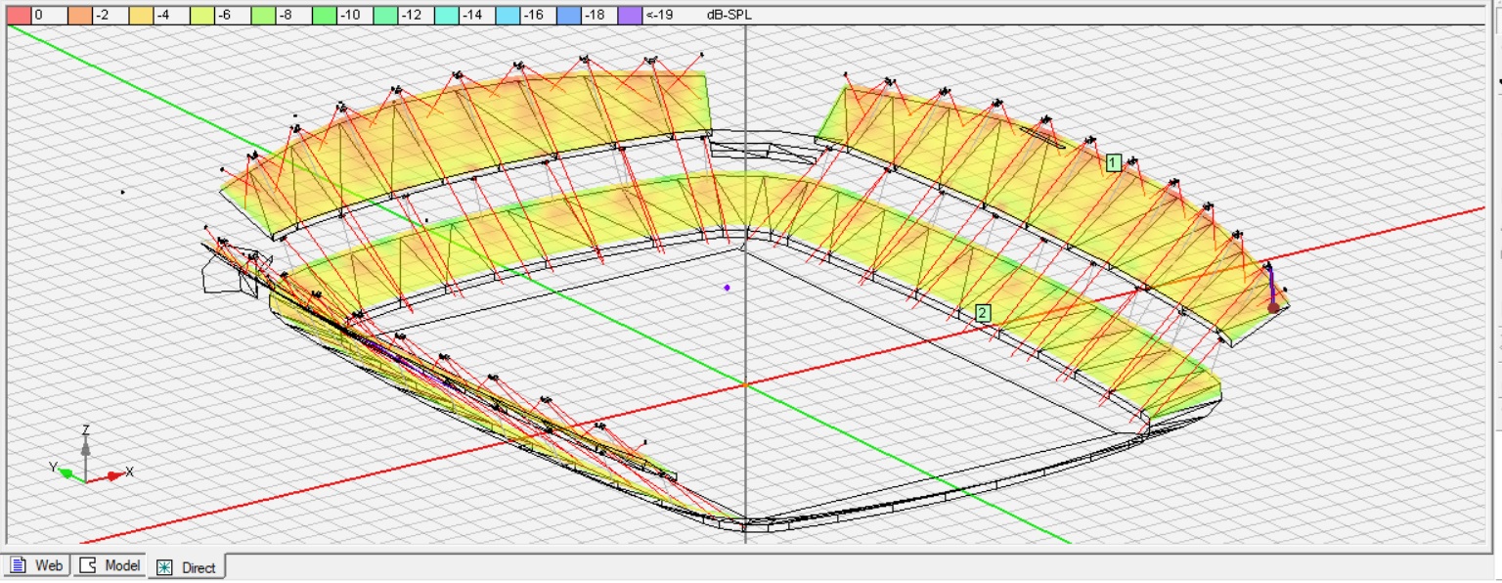Select the isolated black point left of stands
Screen dimensions: 1502x583
click(122, 192)
